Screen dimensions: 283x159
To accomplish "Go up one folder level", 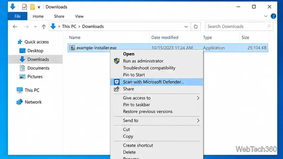I will coord(44,27).
